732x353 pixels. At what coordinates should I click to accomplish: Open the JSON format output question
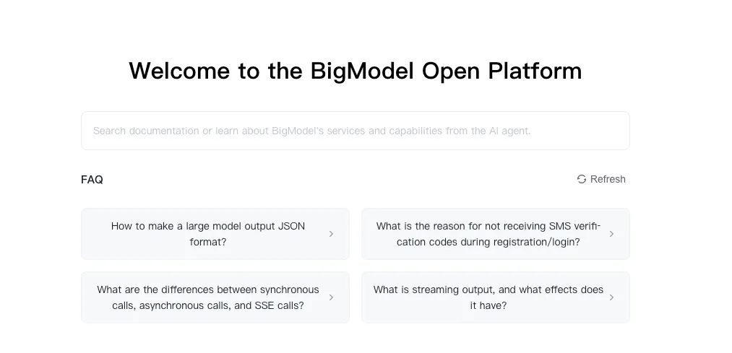(x=208, y=234)
